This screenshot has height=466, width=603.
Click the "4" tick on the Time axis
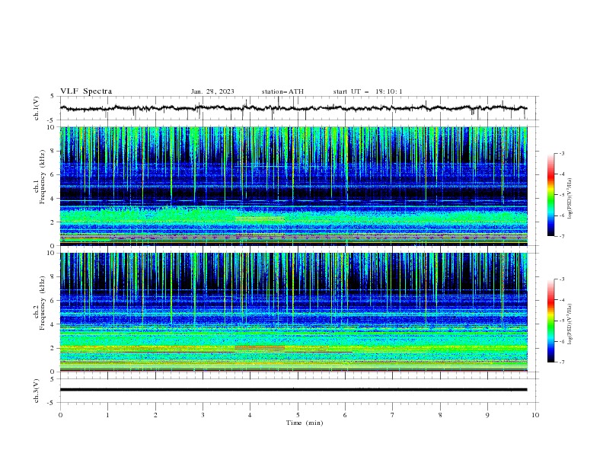click(250, 415)
